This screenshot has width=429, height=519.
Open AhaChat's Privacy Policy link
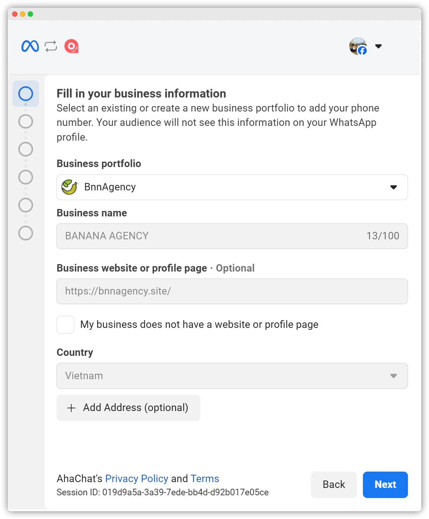(137, 479)
